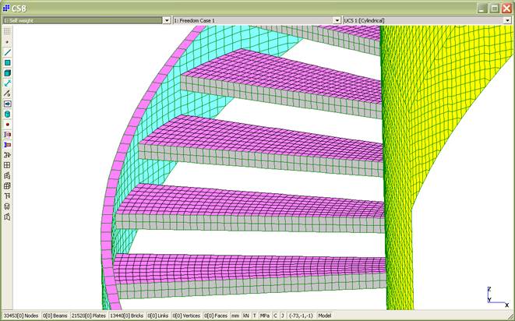Click the blue arrow toolbar icon

click(7, 104)
